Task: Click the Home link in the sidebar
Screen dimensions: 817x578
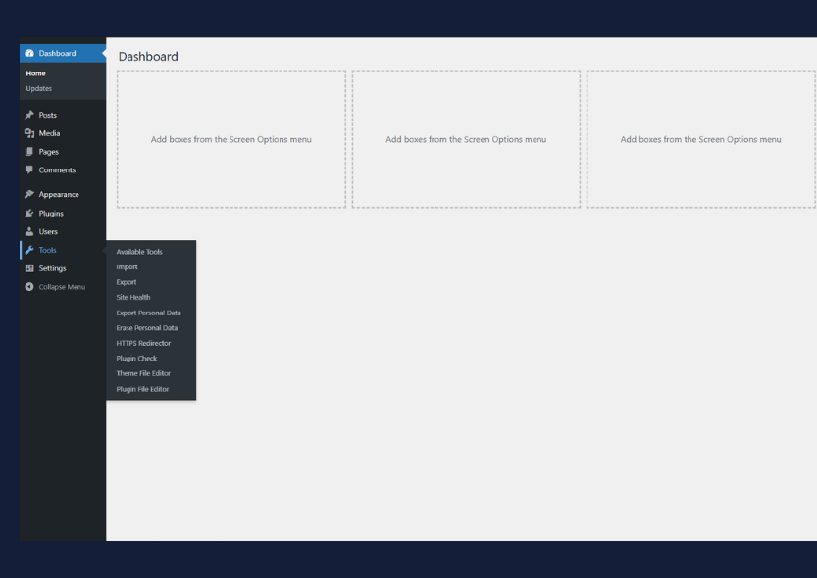Action: 36,73
